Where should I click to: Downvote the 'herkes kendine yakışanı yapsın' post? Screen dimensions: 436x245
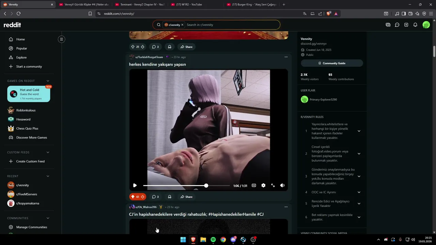142,197
